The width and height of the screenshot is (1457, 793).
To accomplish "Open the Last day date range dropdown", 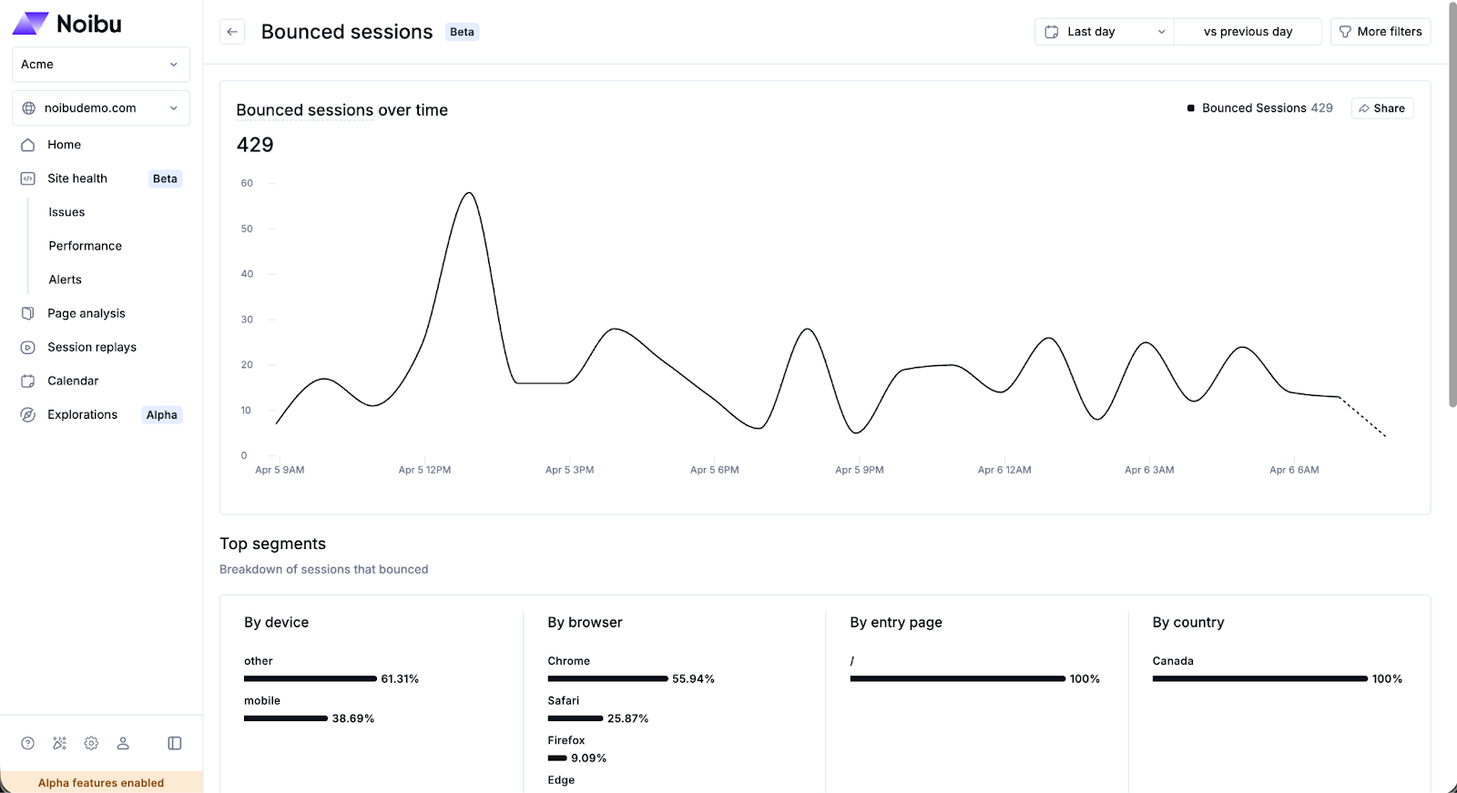I will [x=1104, y=32].
